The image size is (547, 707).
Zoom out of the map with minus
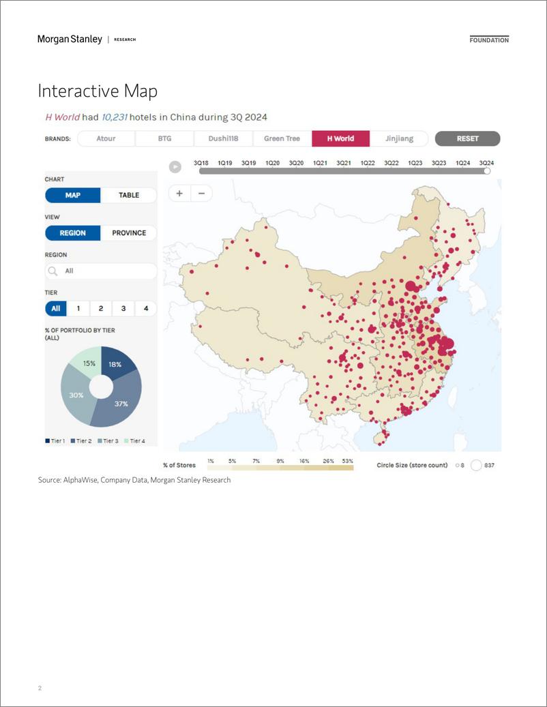[x=202, y=194]
